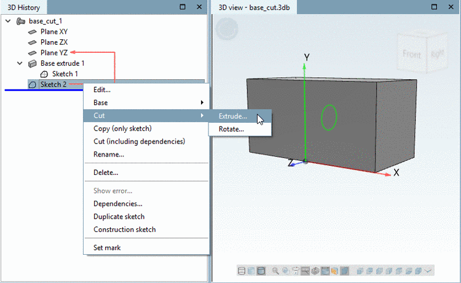461x283 pixels.
Task: Click the zoom window magnifier icon
Action: pyautogui.click(x=285, y=271)
